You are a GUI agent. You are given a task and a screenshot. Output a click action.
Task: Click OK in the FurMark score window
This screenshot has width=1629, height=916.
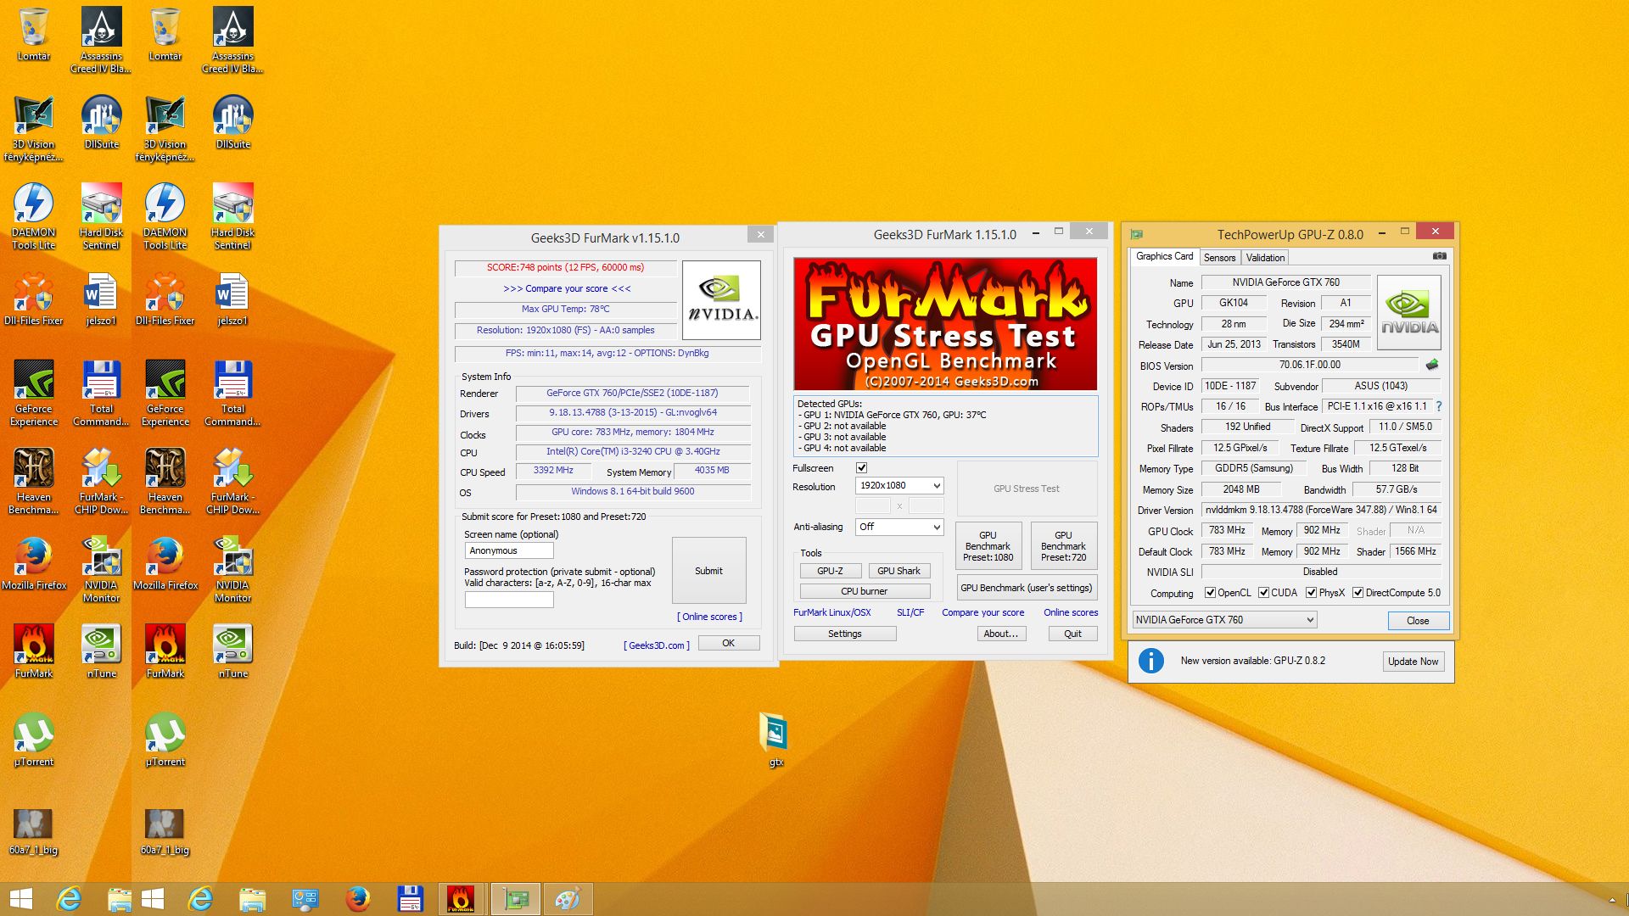tap(728, 643)
